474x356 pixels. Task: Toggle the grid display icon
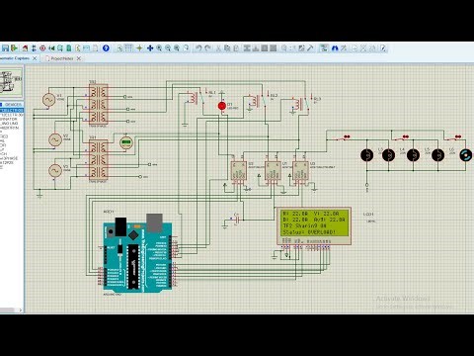pyautogui.click(x=128, y=48)
